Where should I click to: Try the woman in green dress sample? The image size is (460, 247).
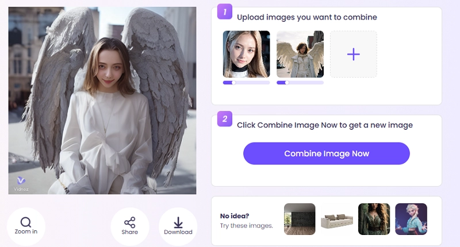(374, 219)
